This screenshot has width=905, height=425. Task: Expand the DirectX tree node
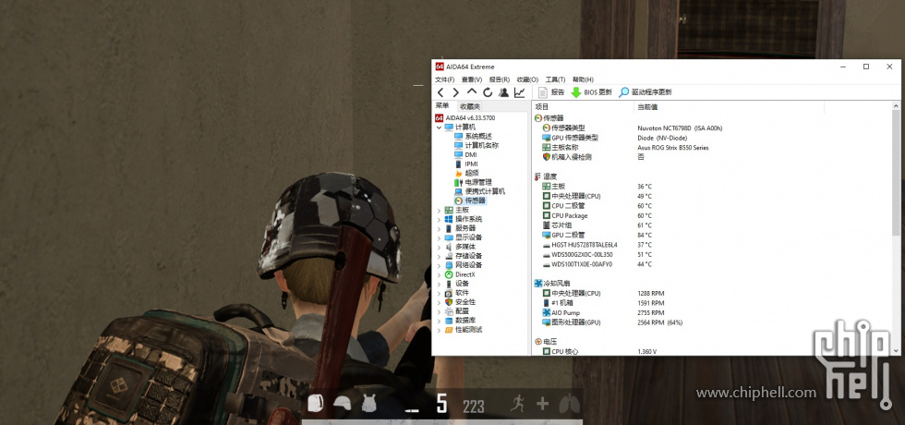[439, 275]
